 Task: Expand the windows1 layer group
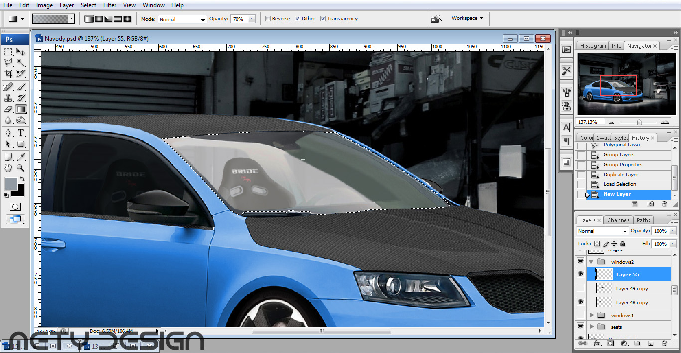[592, 315]
